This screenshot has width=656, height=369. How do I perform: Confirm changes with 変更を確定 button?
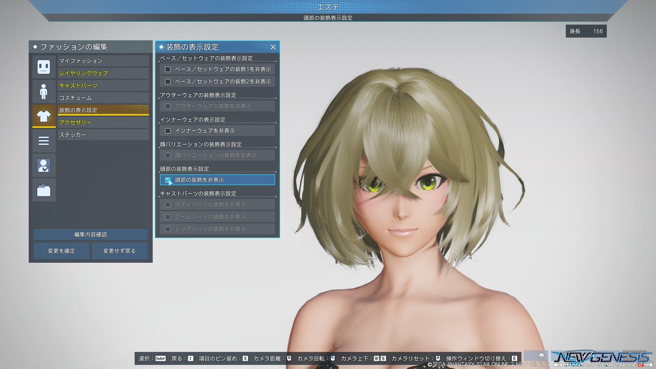point(61,250)
